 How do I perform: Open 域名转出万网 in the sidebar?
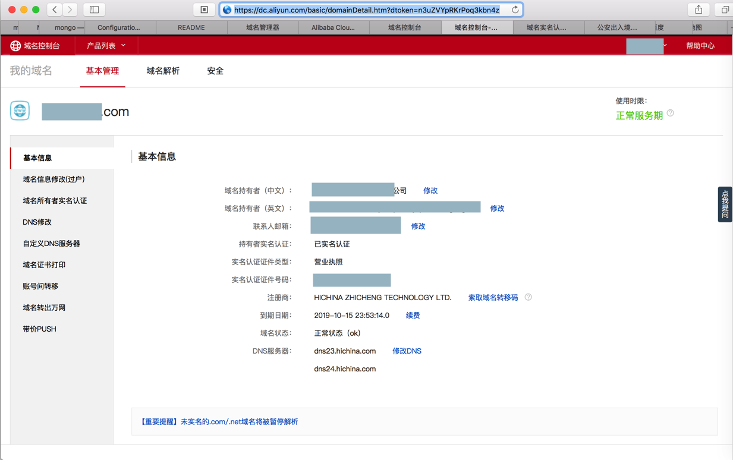62,308
